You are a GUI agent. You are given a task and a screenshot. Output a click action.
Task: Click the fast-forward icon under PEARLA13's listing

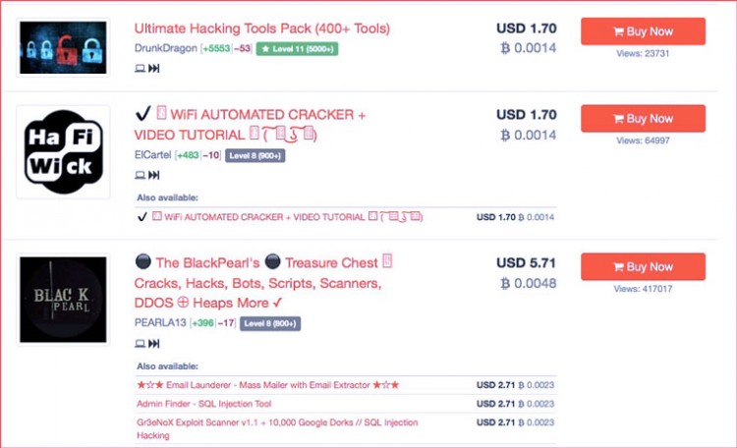[x=153, y=343]
